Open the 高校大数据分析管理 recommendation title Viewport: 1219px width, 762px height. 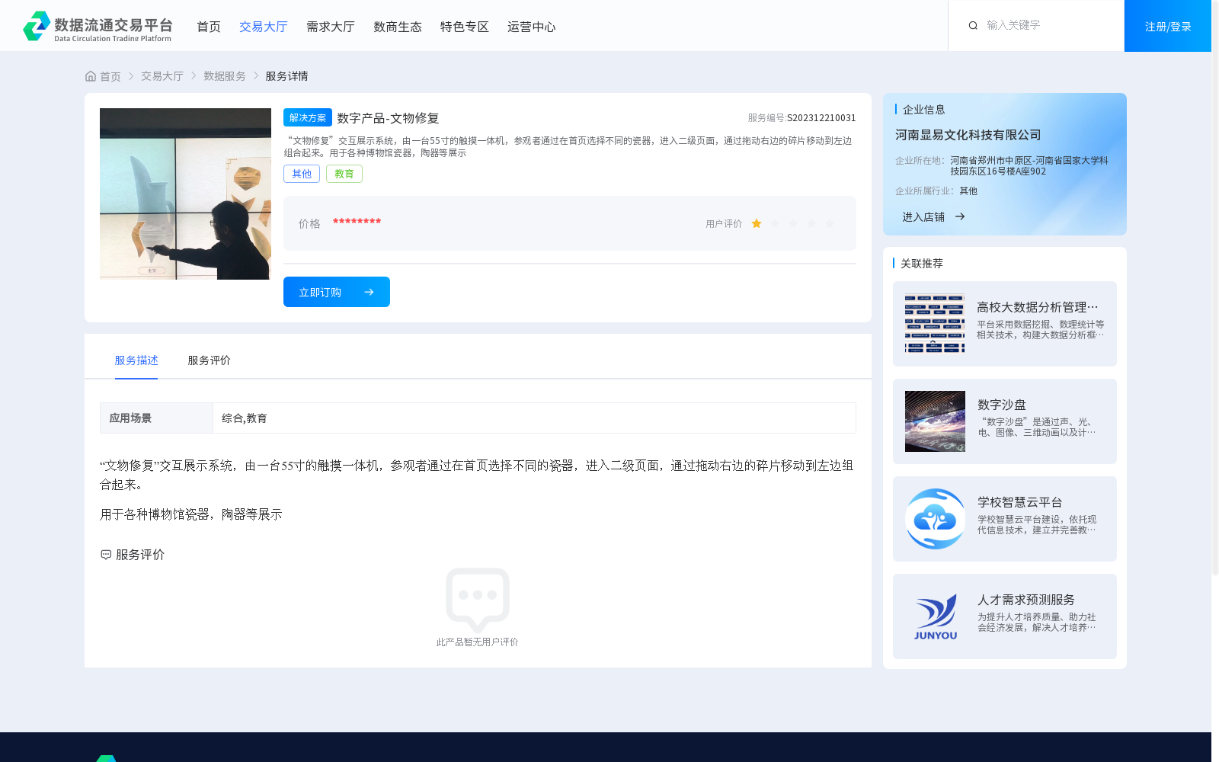click(x=1038, y=307)
